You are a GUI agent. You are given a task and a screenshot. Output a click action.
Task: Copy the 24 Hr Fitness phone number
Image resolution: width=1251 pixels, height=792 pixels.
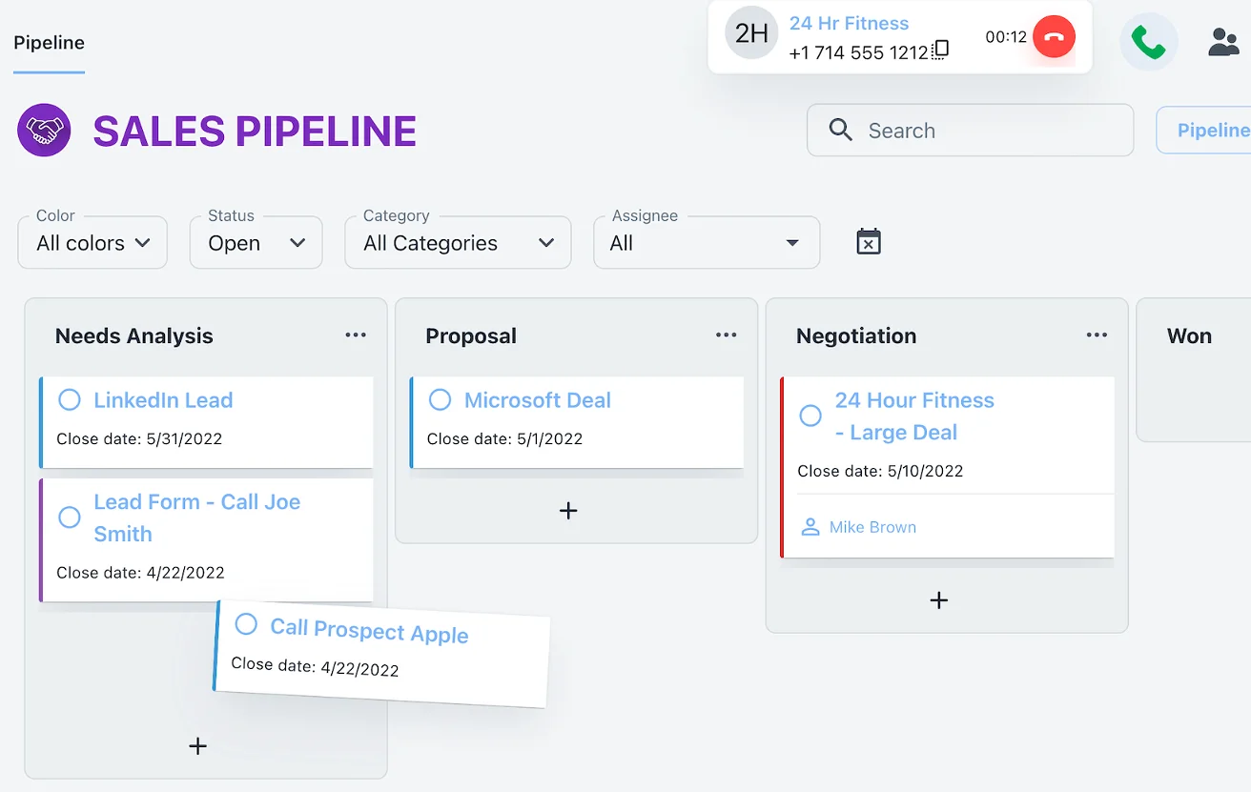coord(941,51)
